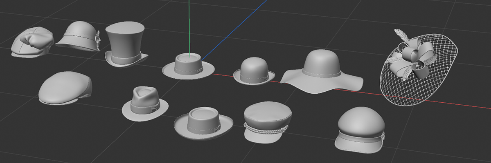Viewport: 491px width, 163px height.
Task: Select the flower decoration on the cloche hat
Action: [98, 41]
